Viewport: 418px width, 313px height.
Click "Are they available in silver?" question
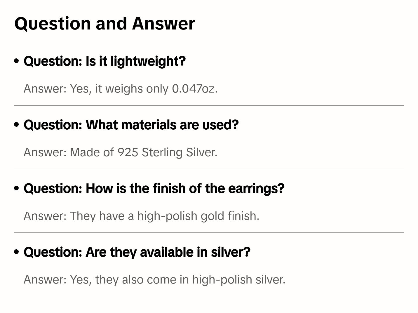[x=137, y=252]
